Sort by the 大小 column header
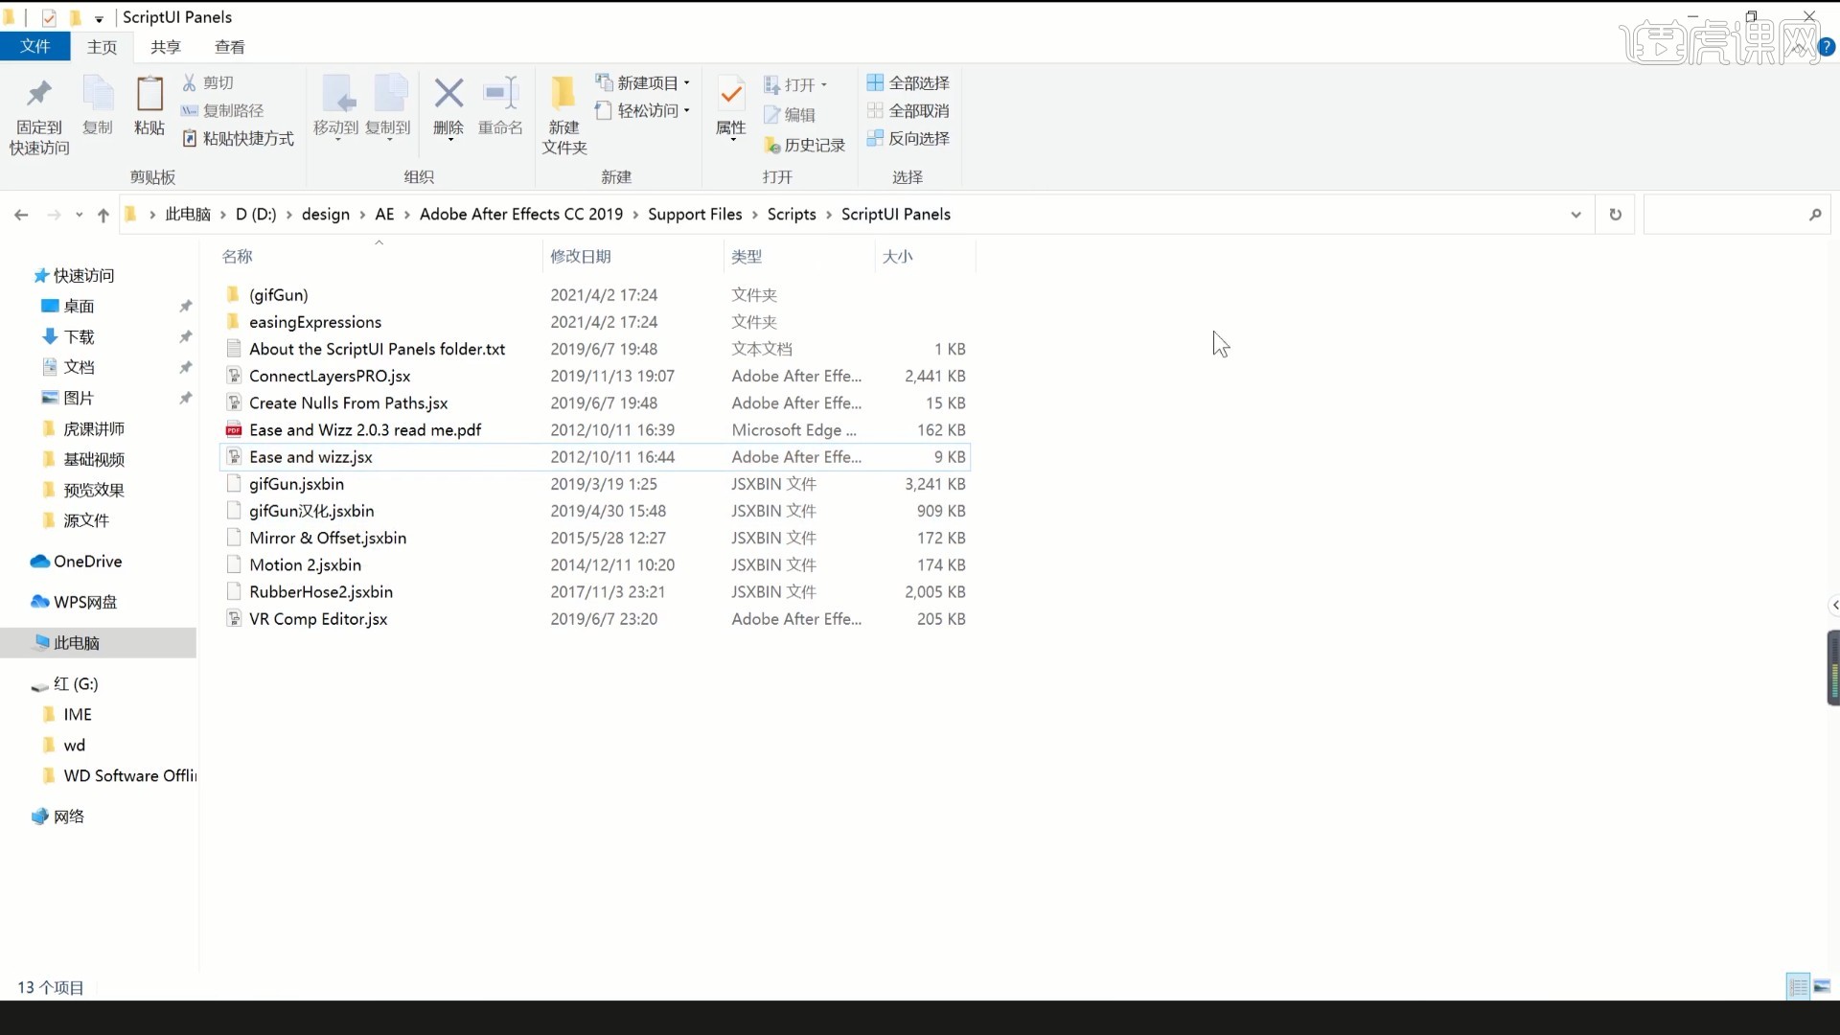The width and height of the screenshot is (1840, 1035). (x=924, y=256)
